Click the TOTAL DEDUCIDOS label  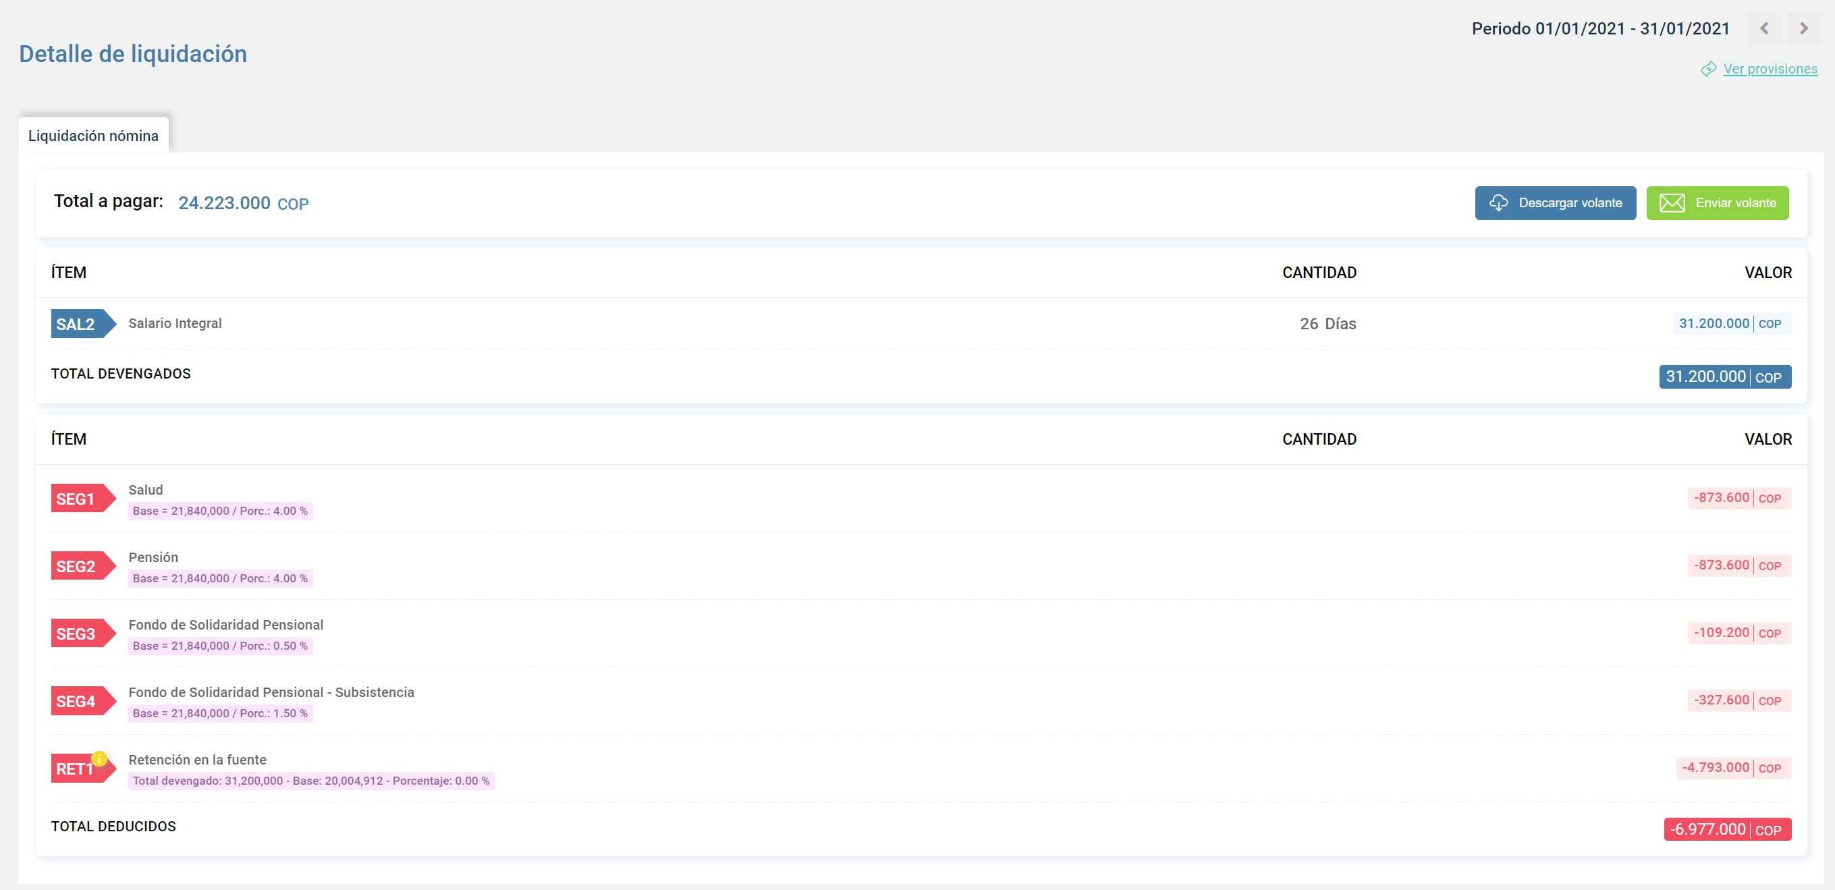(113, 827)
